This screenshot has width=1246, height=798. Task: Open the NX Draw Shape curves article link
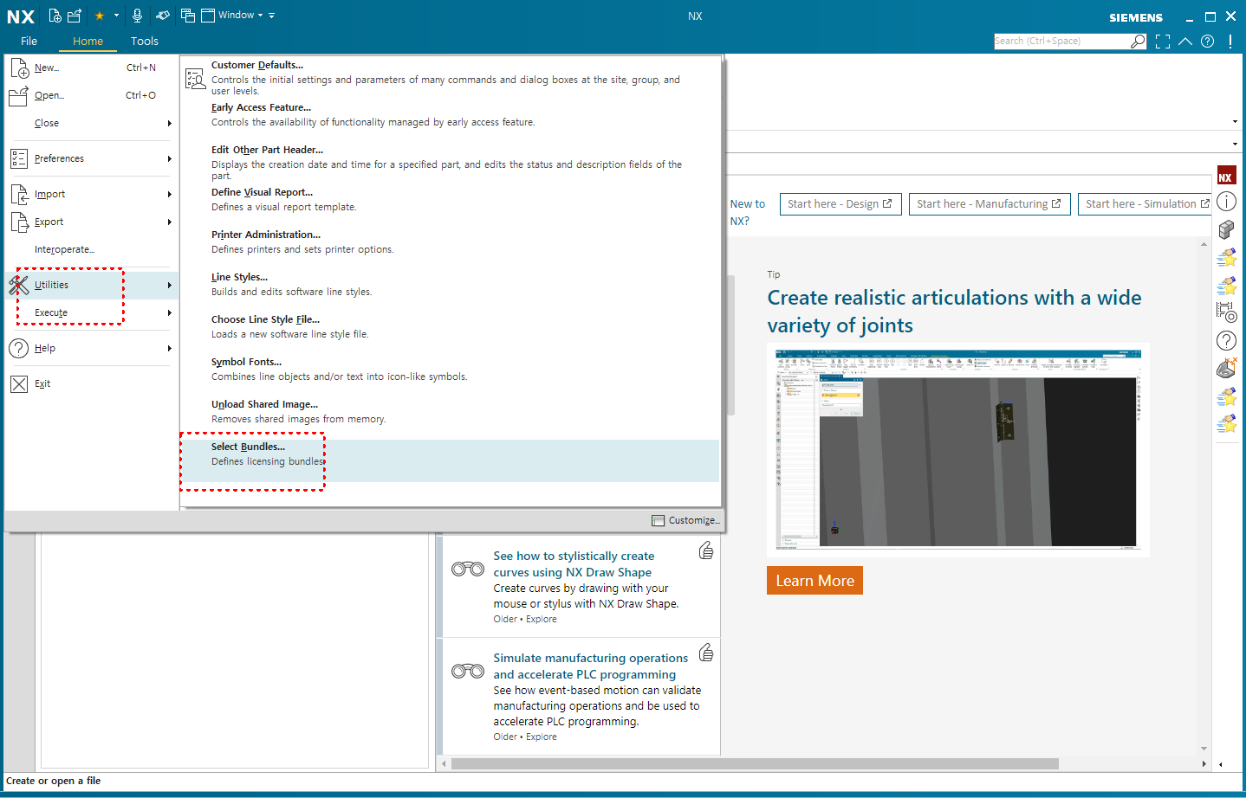click(x=574, y=564)
